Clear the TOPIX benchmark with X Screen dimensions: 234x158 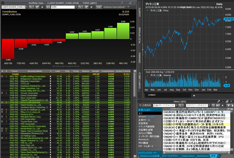(92, 7)
